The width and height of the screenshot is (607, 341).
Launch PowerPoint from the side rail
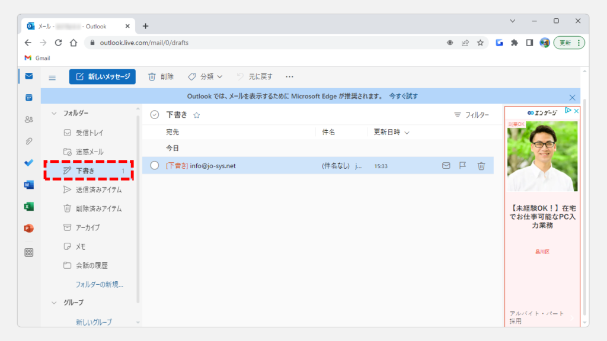[28, 228]
